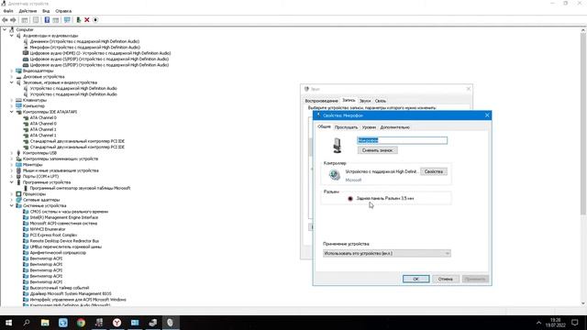Show hidden tray icons with the up chevron
This screenshot has height=330, width=587.
pos(538,323)
